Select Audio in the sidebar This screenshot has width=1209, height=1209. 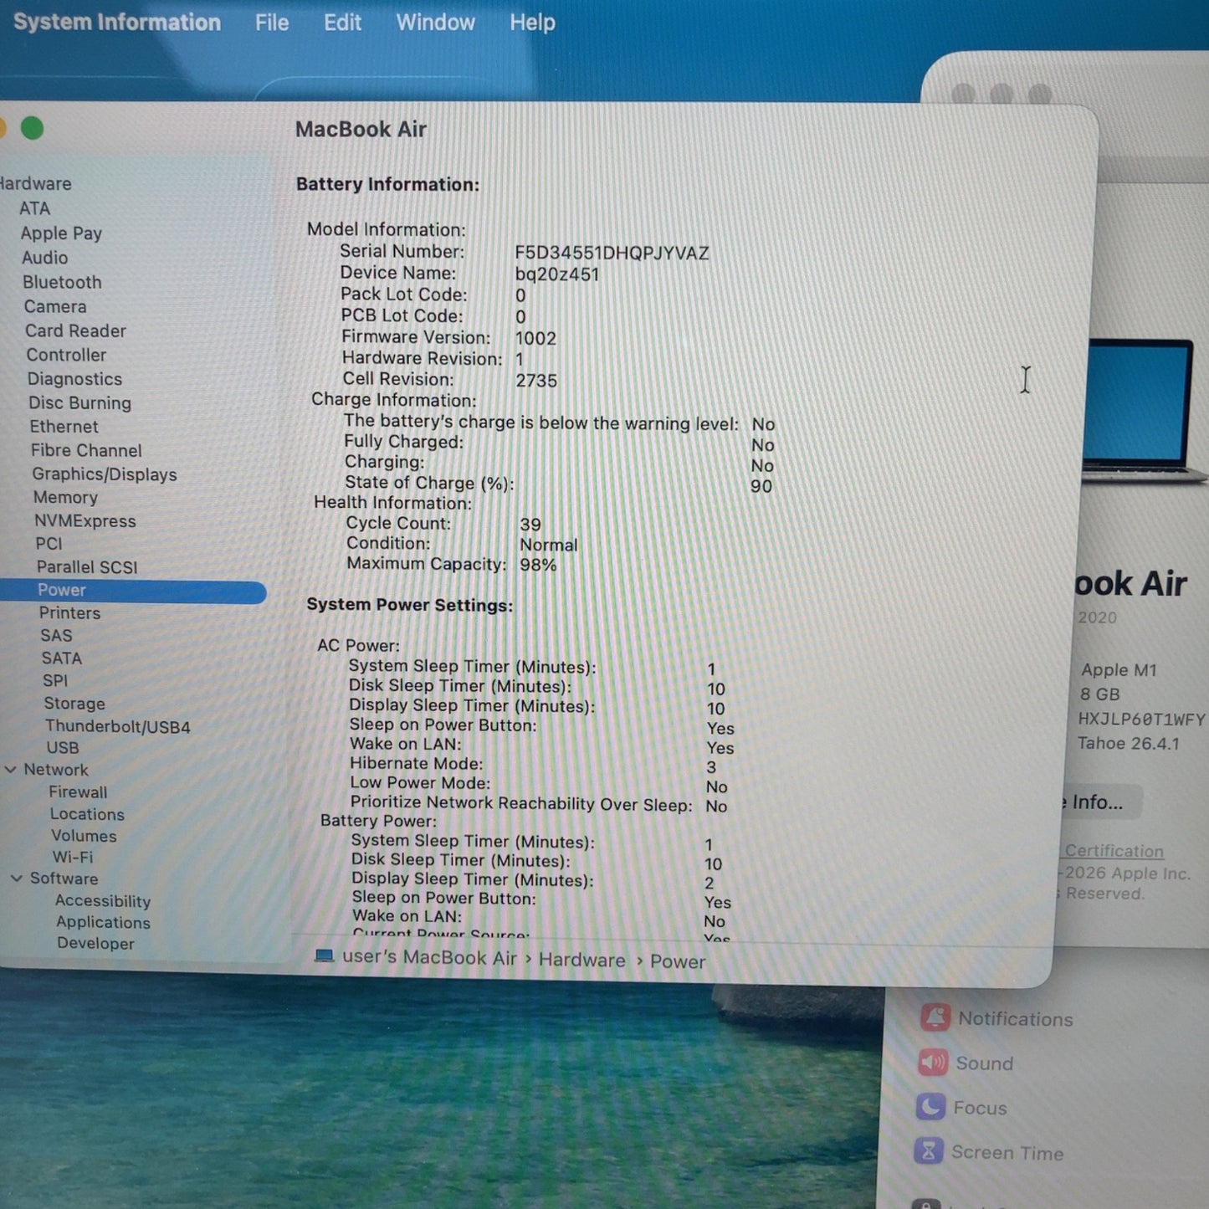(45, 258)
